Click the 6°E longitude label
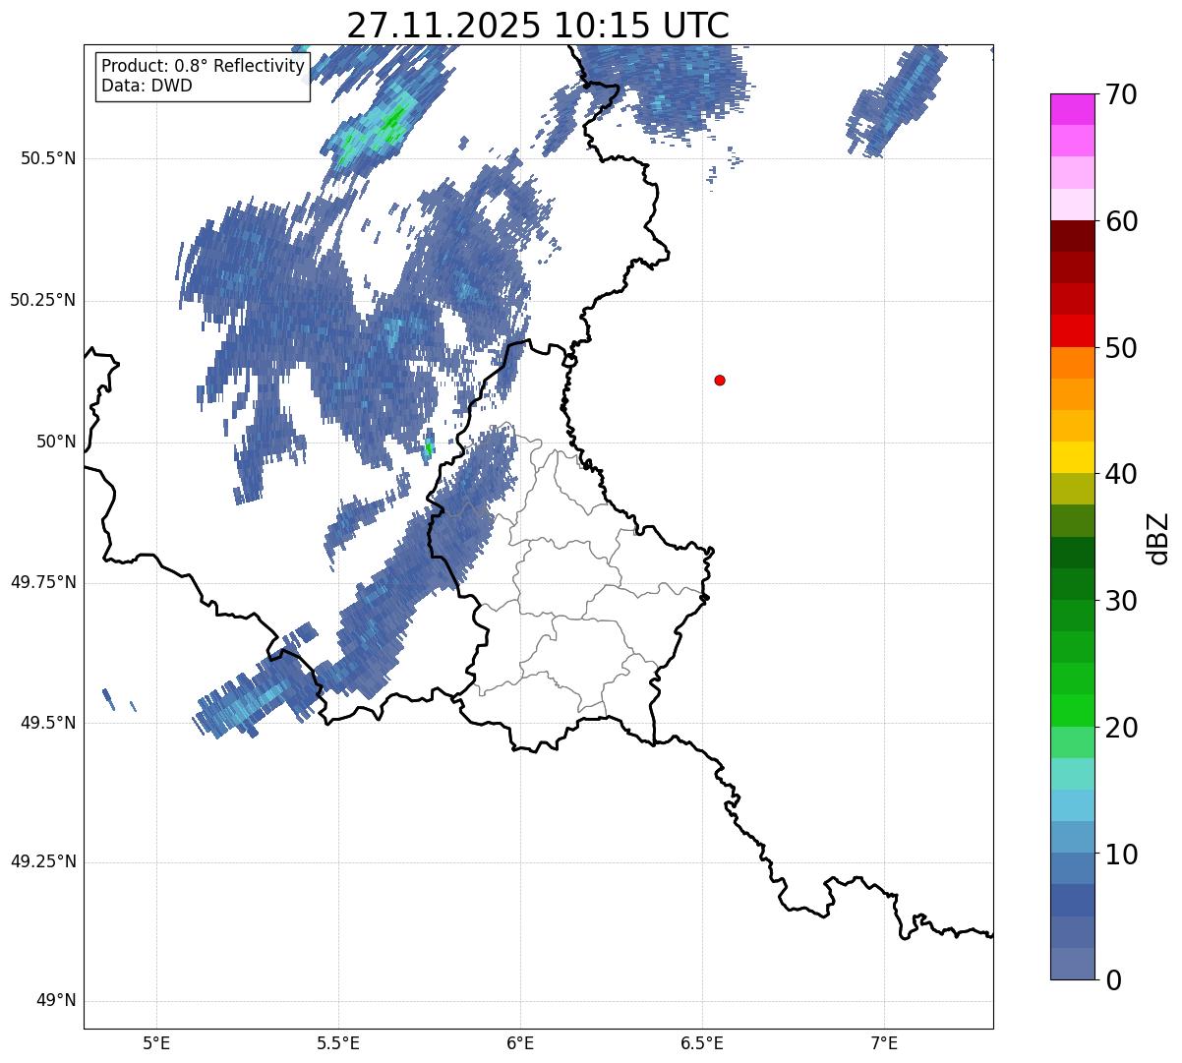Screen dimensions: 1182x1063 point(520,1042)
